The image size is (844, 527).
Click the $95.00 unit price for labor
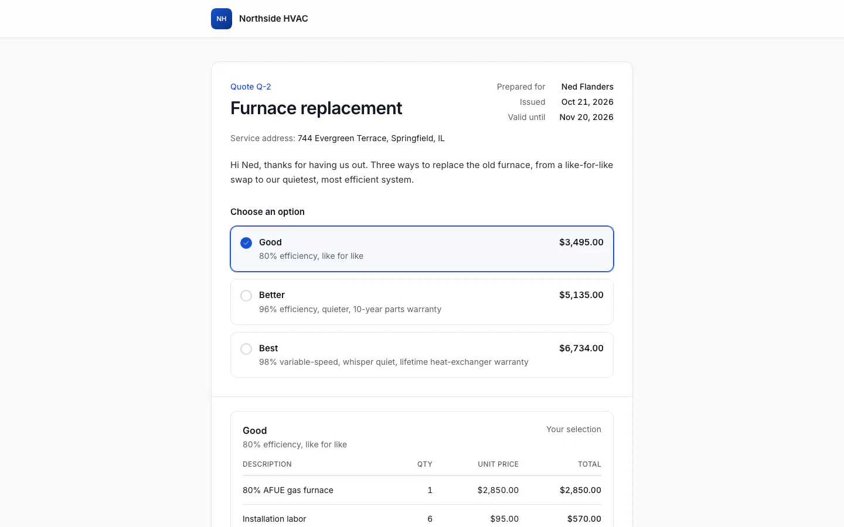[505, 519]
